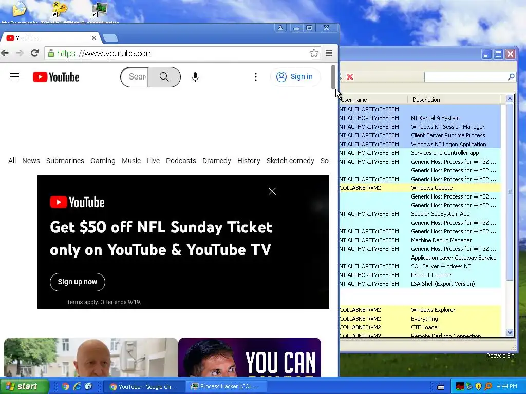
Task: Click the Chrome address bar URL
Action: [105, 53]
